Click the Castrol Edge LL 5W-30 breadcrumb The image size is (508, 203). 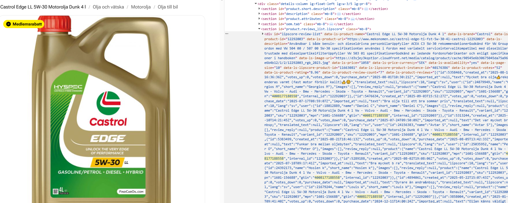coord(43,7)
